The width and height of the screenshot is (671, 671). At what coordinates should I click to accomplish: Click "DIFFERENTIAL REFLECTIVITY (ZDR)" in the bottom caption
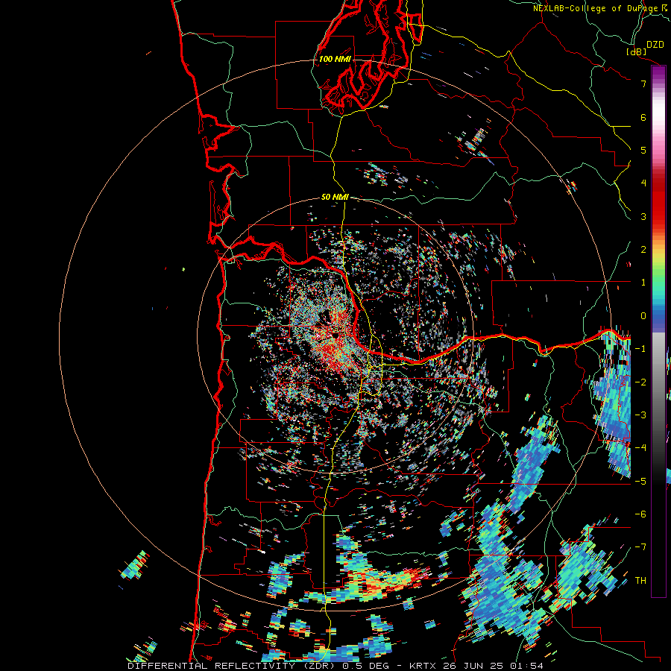tap(232, 666)
